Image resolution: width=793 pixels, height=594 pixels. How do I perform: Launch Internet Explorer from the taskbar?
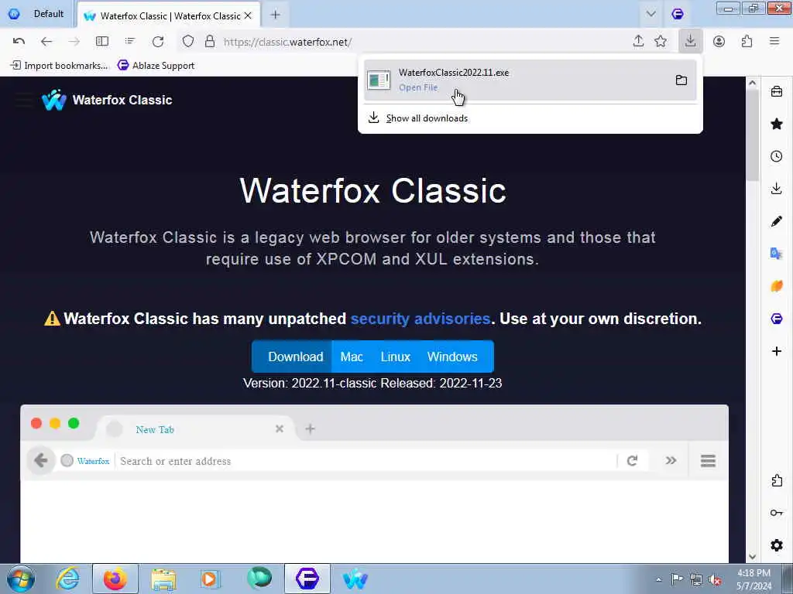click(x=67, y=579)
